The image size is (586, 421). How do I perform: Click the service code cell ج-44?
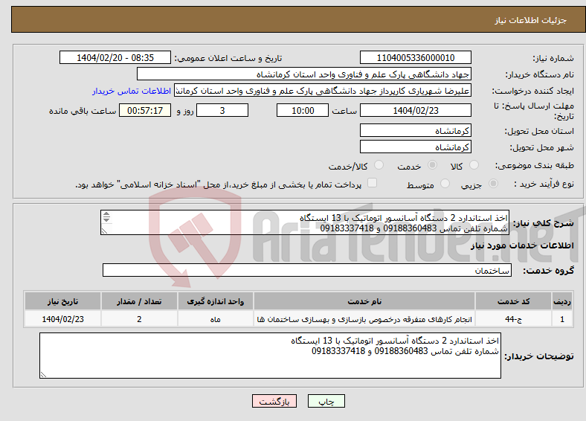(x=514, y=319)
